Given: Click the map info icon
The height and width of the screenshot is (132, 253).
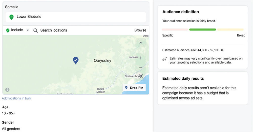Looking at the screenshot, I should pyautogui.click(x=7, y=90).
